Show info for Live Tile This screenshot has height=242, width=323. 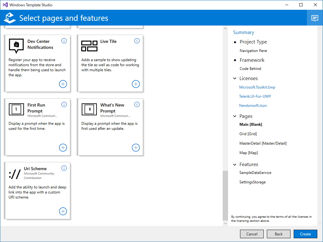pos(137,41)
